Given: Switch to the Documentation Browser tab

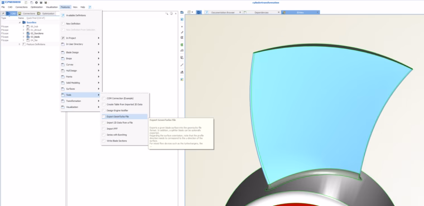Looking at the screenshot, I should [223, 12].
